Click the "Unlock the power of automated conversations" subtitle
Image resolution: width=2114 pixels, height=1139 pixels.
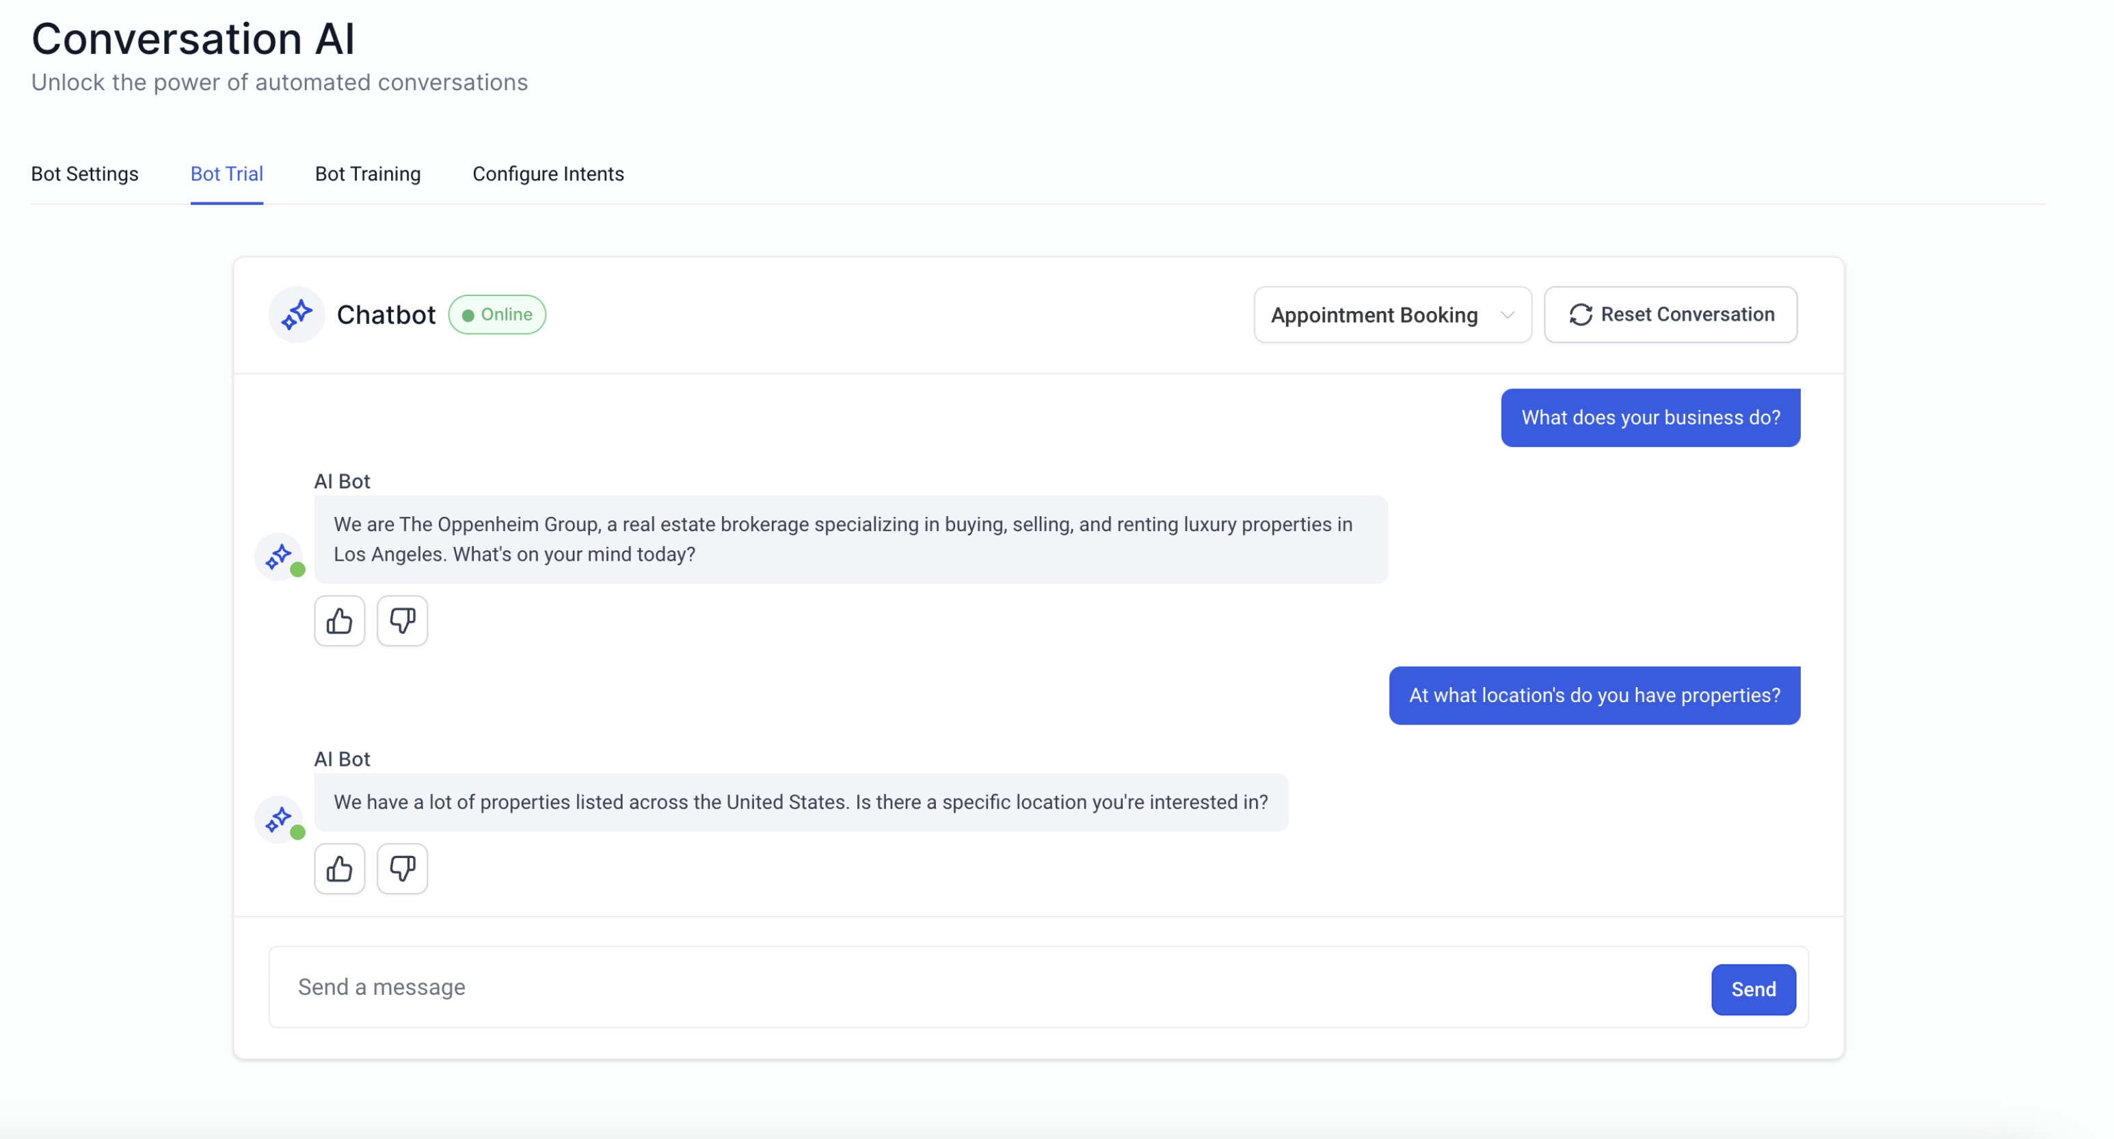[279, 83]
